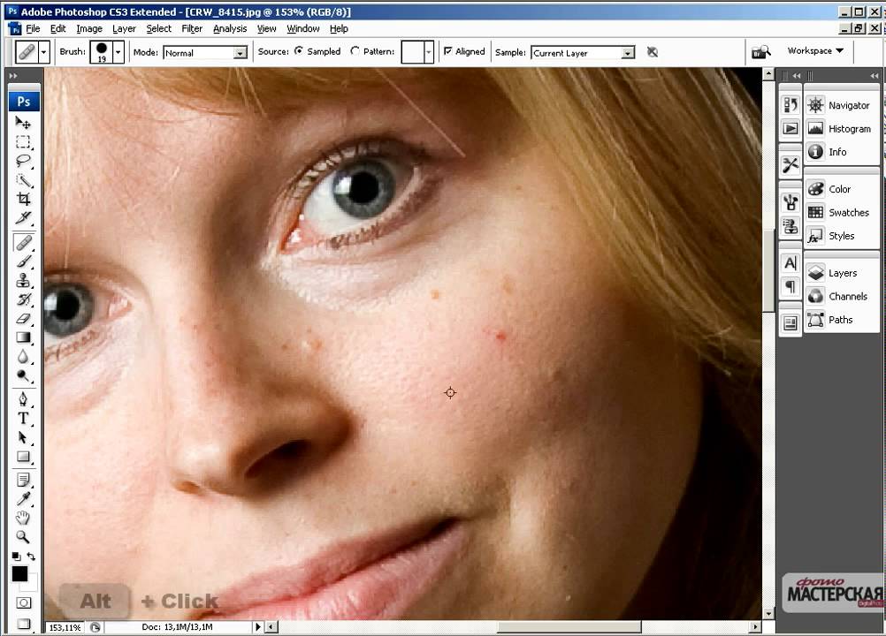Open the Brush picker dropdown arrow
The width and height of the screenshot is (886, 636).
click(118, 52)
